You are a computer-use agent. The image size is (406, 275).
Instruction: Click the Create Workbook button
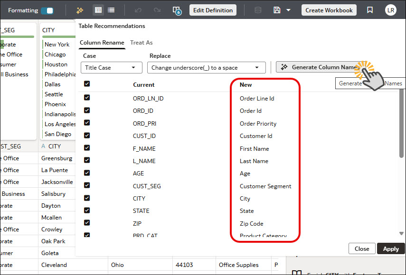tap(329, 10)
